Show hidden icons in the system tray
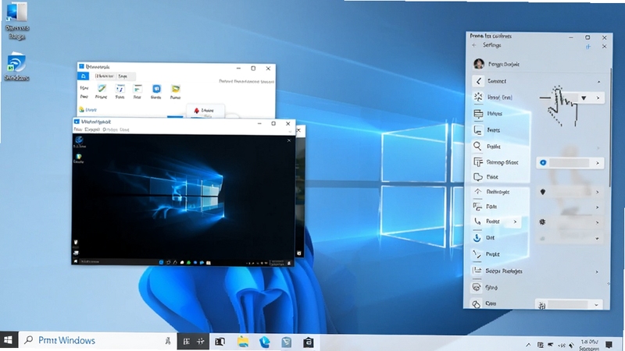 click(x=528, y=345)
